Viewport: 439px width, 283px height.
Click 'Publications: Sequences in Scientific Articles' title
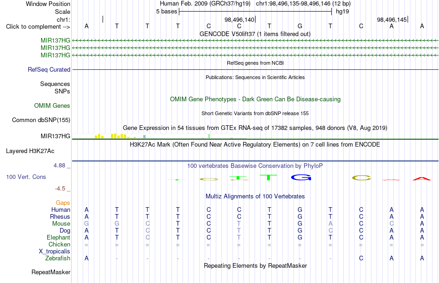point(255,77)
